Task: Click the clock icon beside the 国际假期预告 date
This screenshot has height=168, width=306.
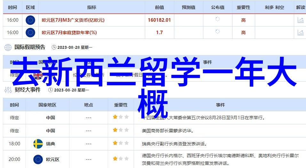Action: tap(53, 47)
